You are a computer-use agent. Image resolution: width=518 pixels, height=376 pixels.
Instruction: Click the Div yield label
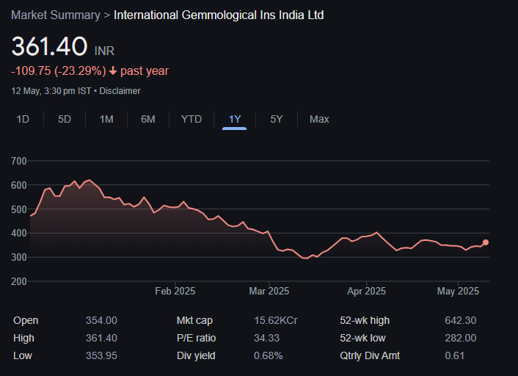[x=196, y=355]
